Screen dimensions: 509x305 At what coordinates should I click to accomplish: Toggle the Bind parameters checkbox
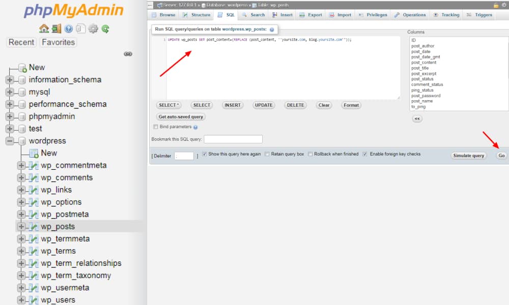click(x=156, y=127)
